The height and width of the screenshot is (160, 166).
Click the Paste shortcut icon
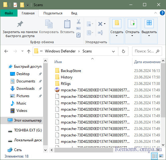pos(79,35)
